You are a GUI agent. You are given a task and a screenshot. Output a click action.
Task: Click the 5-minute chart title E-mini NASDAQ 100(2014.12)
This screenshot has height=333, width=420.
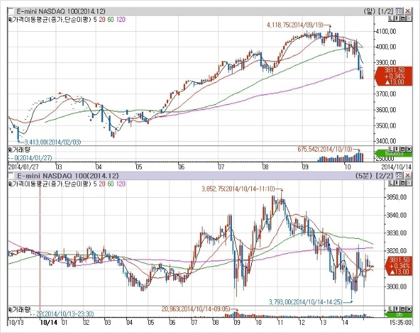click(67, 176)
